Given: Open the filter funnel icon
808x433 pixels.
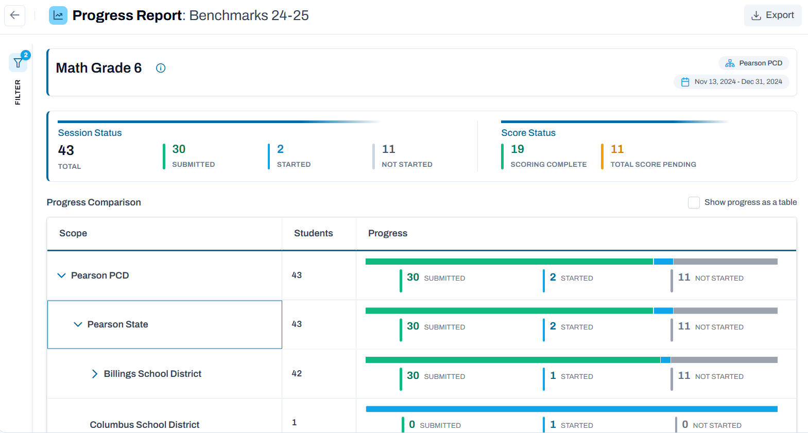Looking at the screenshot, I should [18, 63].
